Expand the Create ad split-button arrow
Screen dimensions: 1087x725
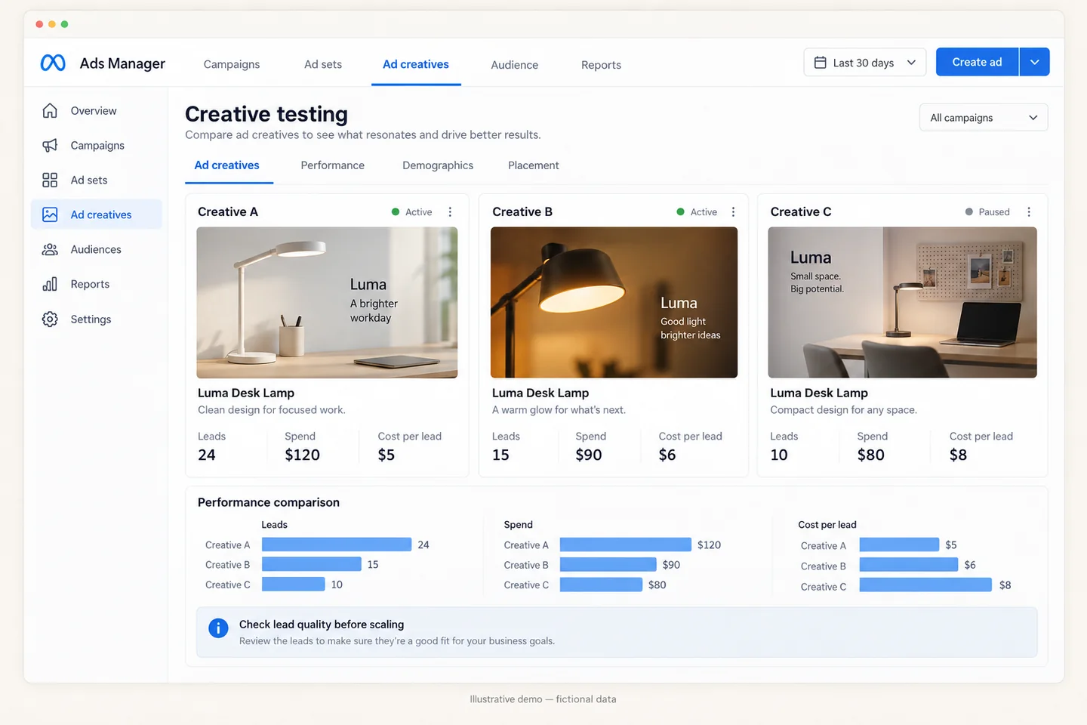[1034, 62]
